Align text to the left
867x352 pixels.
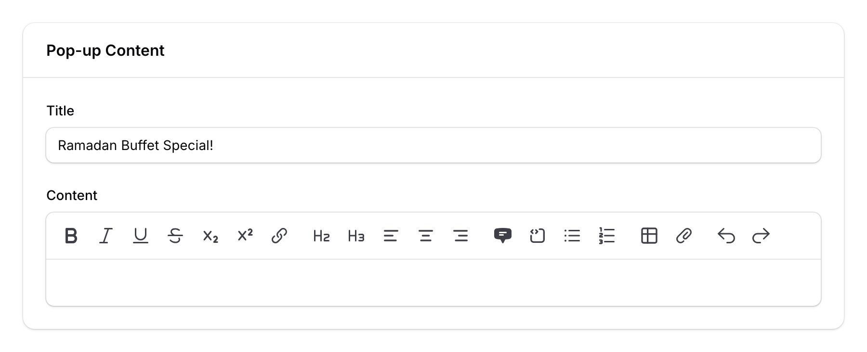tap(391, 236)
